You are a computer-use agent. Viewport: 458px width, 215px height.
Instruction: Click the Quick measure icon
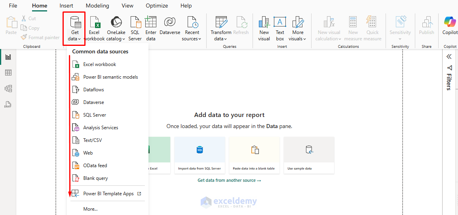click(371, 22)
